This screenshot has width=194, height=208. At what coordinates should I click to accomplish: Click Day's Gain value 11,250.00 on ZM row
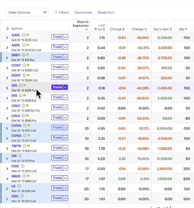(164, 159)
